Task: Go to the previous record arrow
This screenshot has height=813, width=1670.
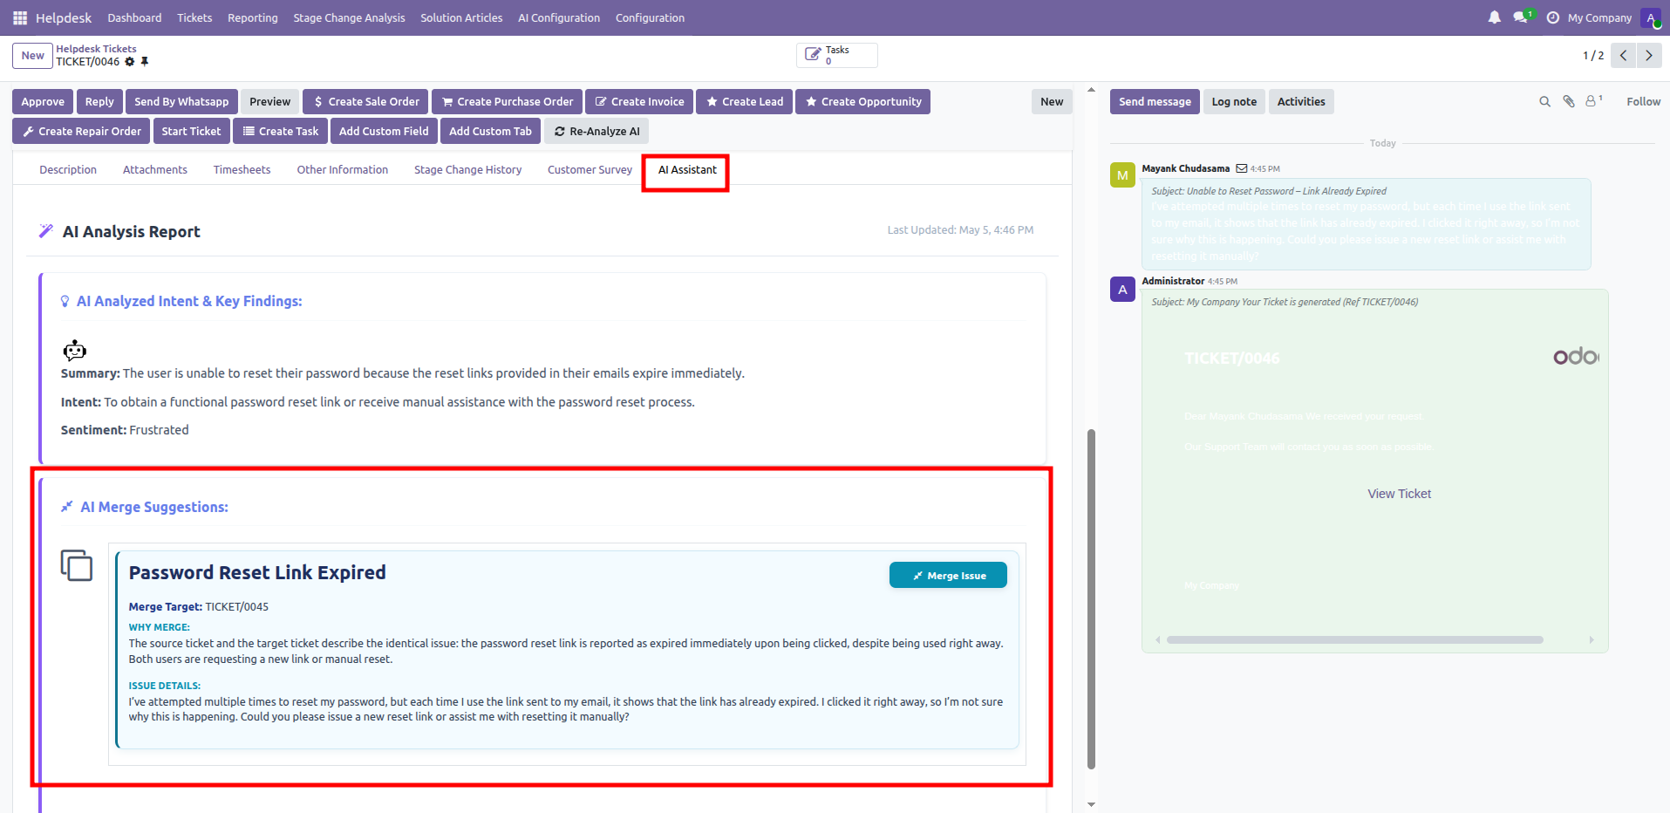Action: (1623, 55)
